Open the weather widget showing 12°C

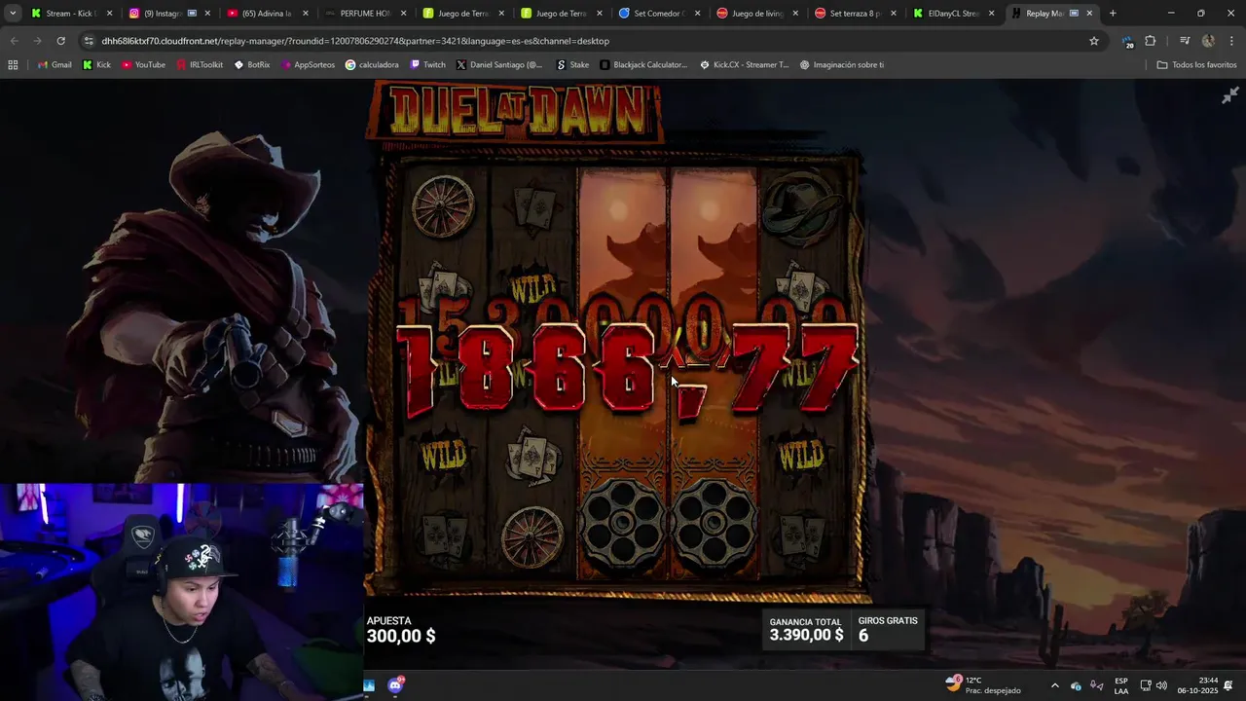point(983,685)
